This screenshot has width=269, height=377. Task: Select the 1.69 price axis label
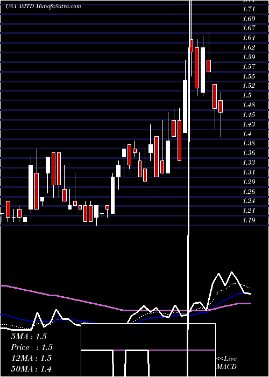coord(249,18)
